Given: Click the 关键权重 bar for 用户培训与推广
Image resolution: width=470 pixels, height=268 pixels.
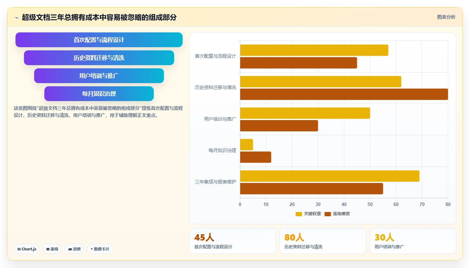Looking at the screenshot, I should coord(305,113).
